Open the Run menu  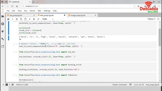pos(26,11)
